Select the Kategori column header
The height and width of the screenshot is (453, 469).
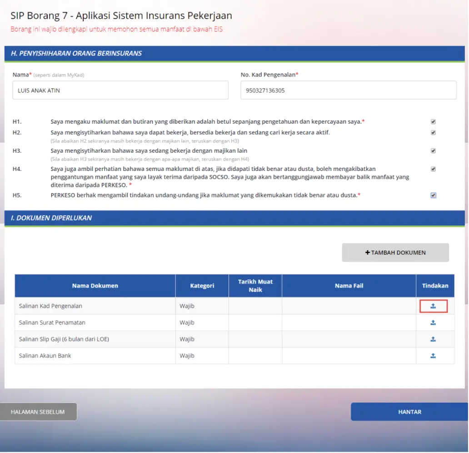202,286
